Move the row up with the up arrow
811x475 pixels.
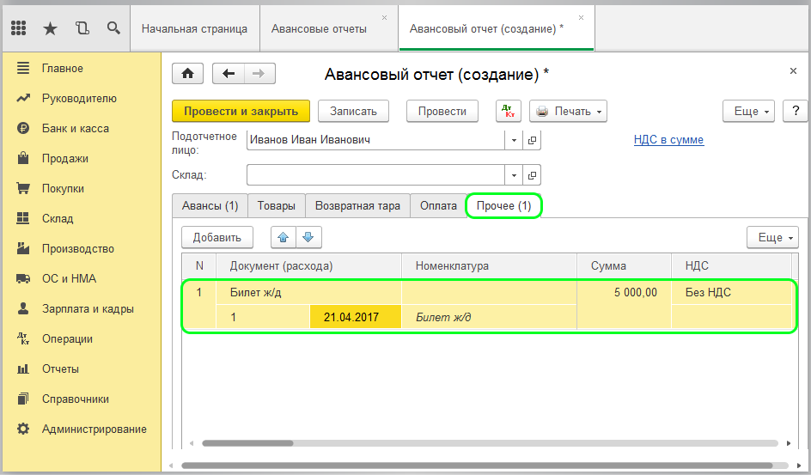[x=284, y=237]
